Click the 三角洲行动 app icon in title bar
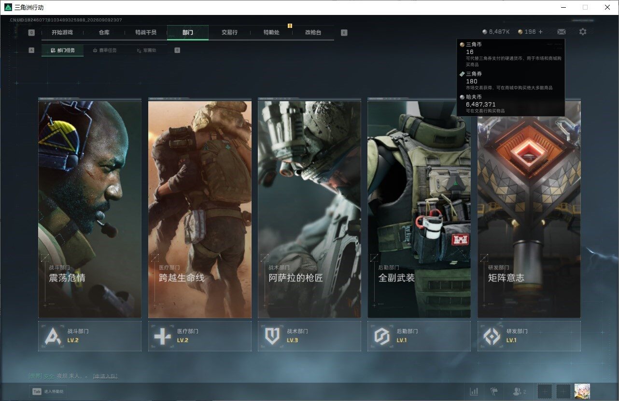The image size is (619, 401). [8, 7]
